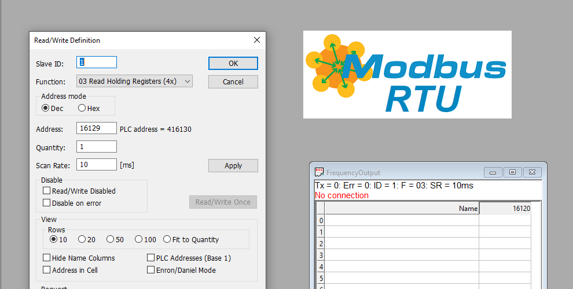Click the 16120 column header
The width and height of the screenshot is (573, 289).
tap(505, 208)
